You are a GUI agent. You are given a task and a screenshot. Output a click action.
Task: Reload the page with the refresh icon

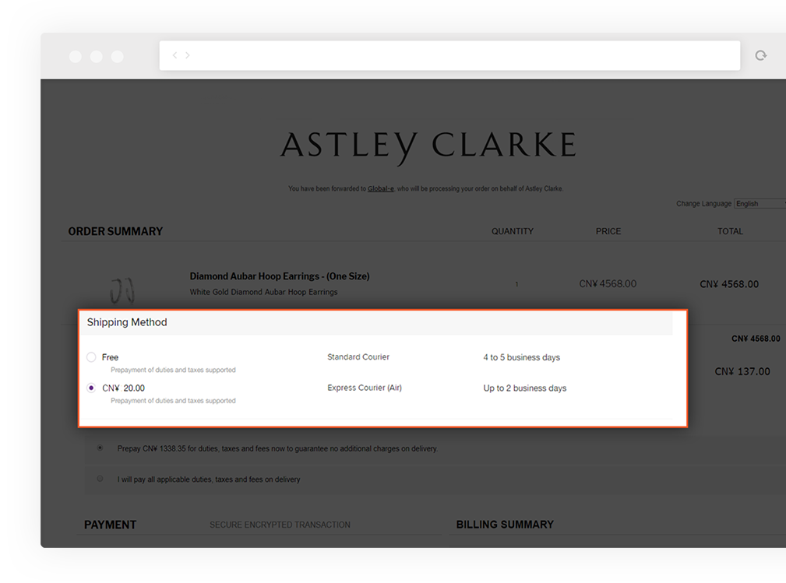(761, 55)
